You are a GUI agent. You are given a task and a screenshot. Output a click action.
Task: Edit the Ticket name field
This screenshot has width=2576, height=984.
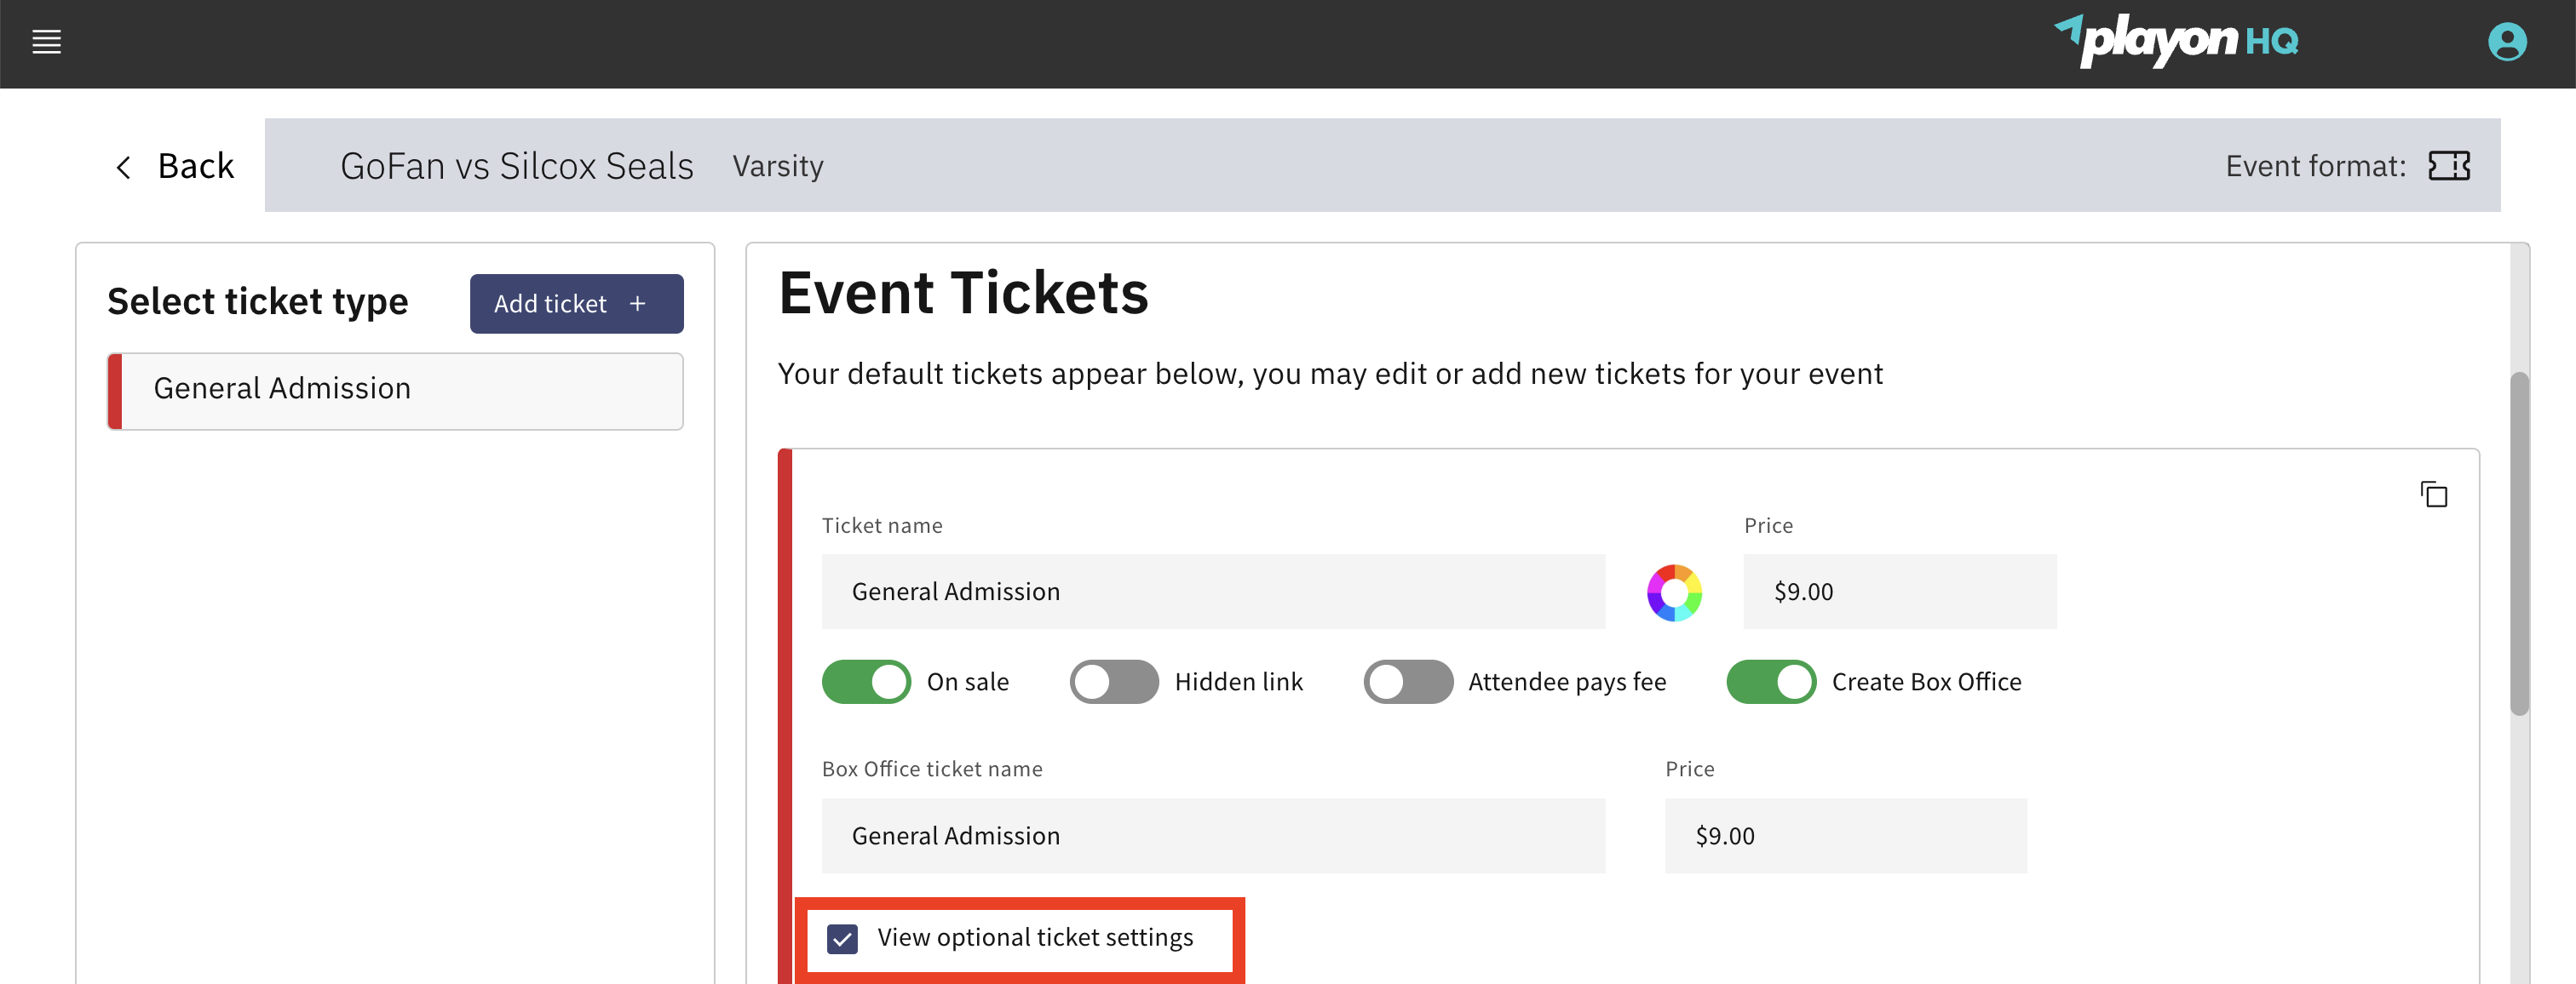[x=1213, y=592]
